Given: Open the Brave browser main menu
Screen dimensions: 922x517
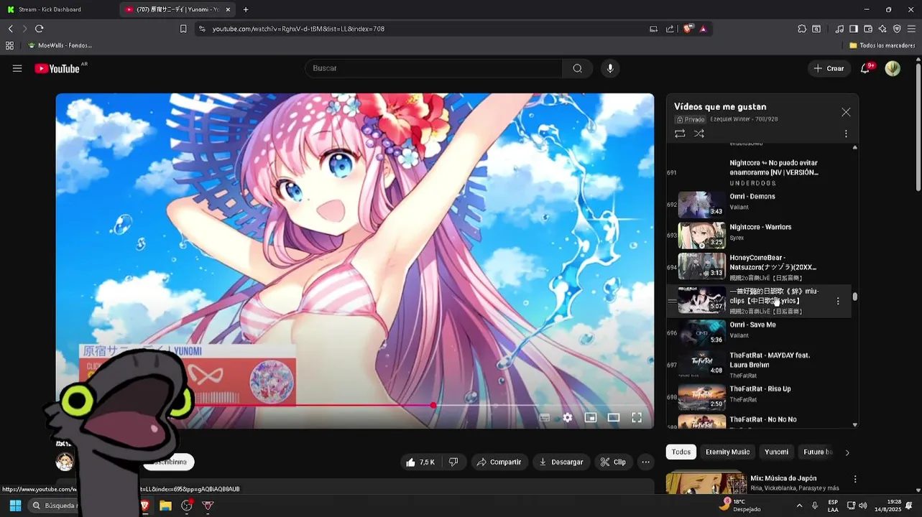Looking at the screenshot, I should [x=911, y=29].
